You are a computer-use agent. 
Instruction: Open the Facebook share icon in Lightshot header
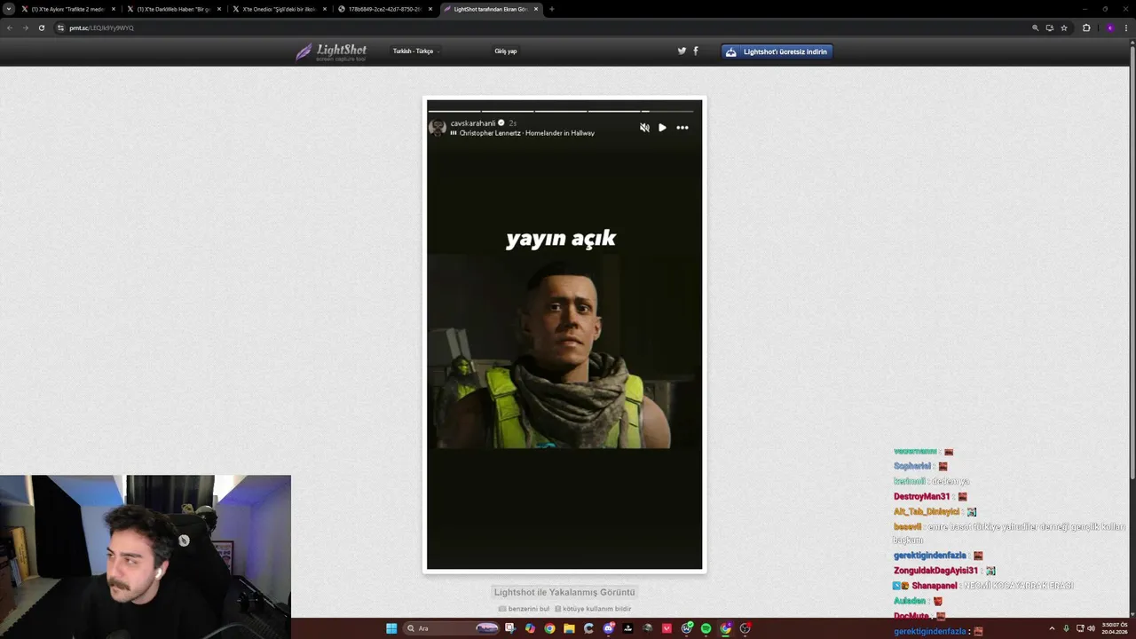coord(695,51)
